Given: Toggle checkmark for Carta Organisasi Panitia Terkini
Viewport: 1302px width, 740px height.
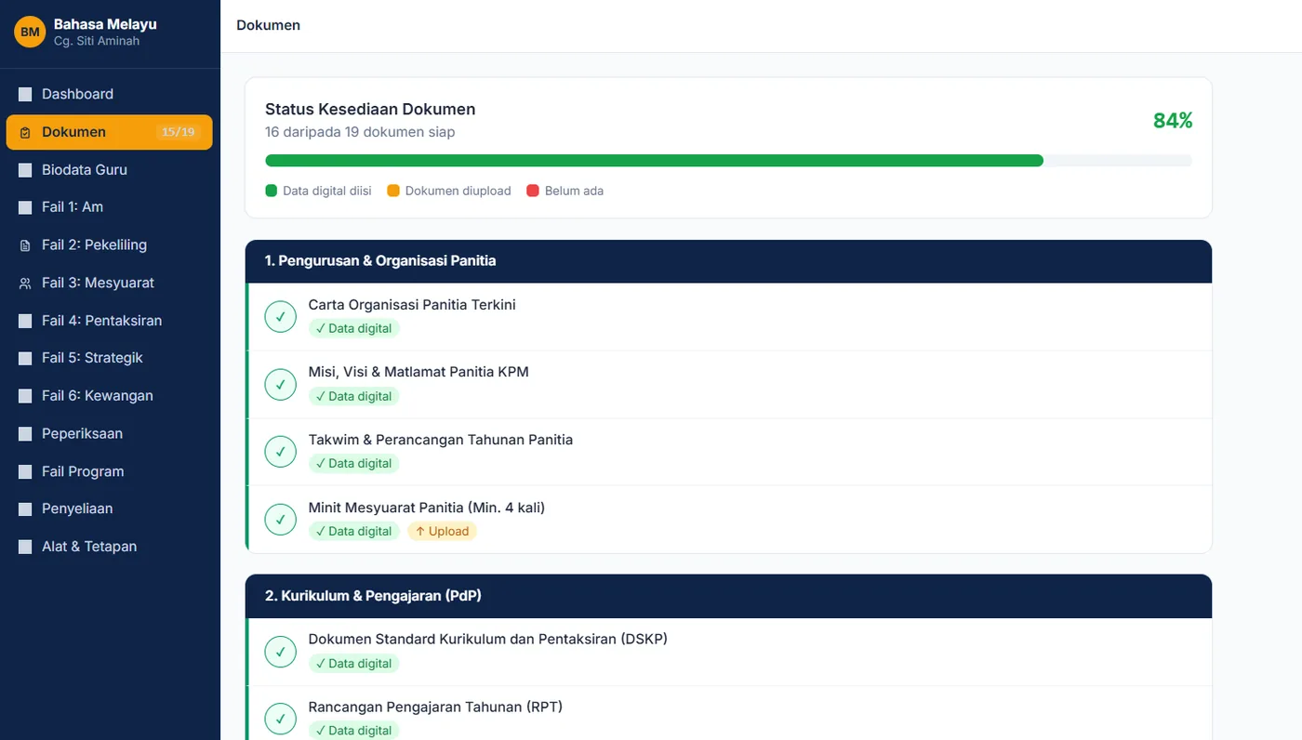Looking at the screenshot, I should pos(280,316).
